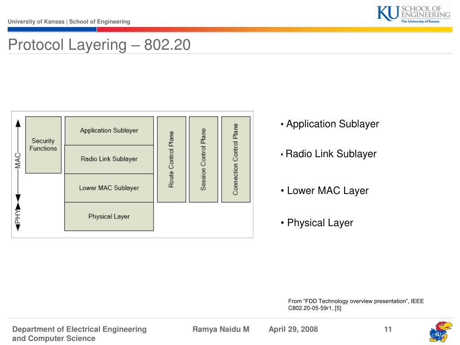The height and width of the screenshot is (345, 460).
Task: Click the slide number 11
Action: 388,329
